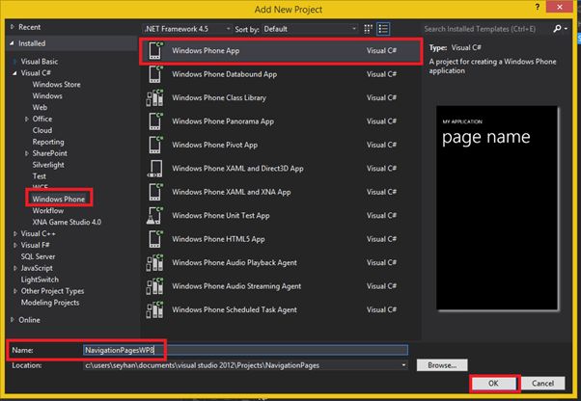The height and width of the screenshot is (401, 581).
Task: Select Windows Phone Panorama App label
Action: (x=223, y=121)
